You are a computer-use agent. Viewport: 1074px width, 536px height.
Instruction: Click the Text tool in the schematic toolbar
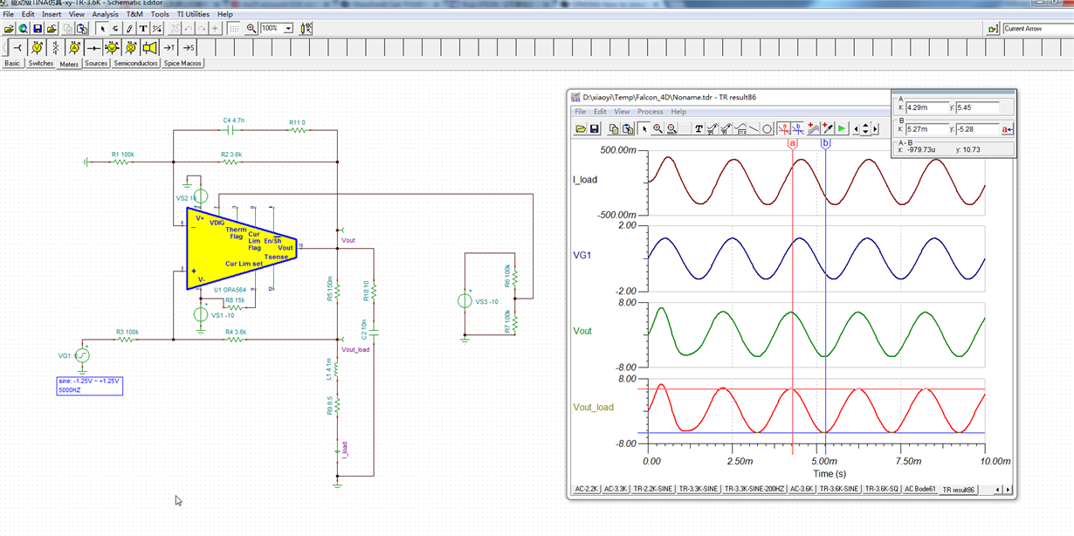coord(143,29)
